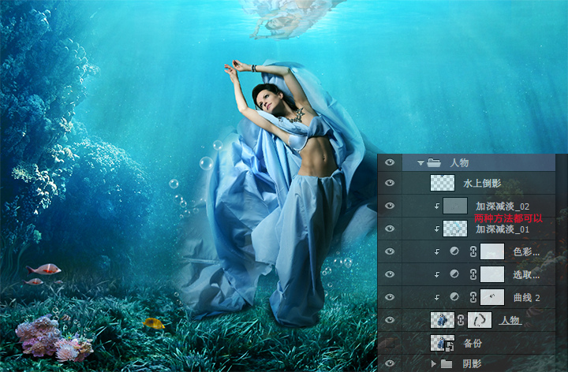568x372 pixels.
Task: Select 水上倒影 layer thumbnail
Action: click(x=443, y=183)
